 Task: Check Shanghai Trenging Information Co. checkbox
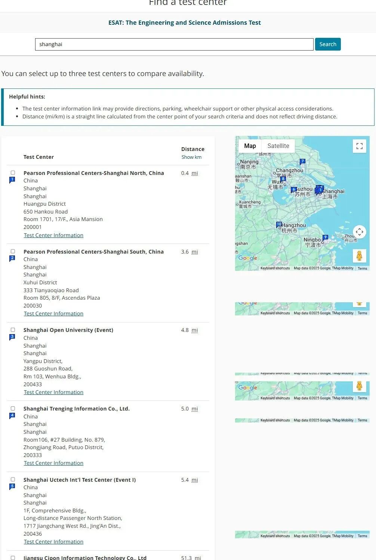pyautogui.click(x=13, y=409)
